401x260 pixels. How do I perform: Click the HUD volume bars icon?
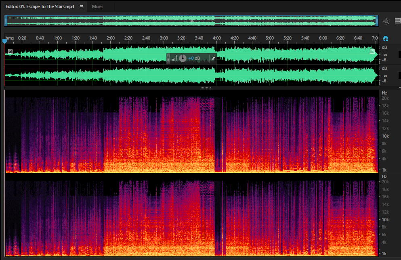[x=174, y=58]
